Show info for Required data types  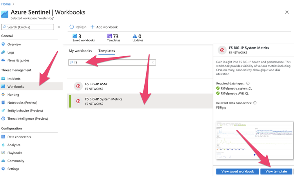click(x=248, y=83)
